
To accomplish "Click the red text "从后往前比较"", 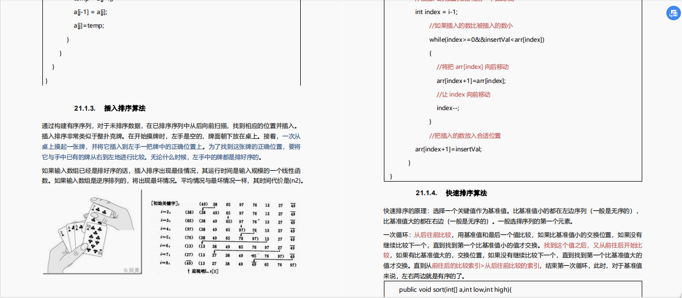I will click(x=433, y=235).
